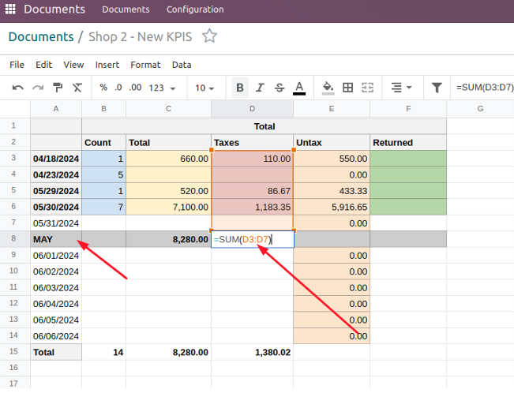Increase decimal places button
Viewport: 514px width, 393px height.
(x=135, y=88)
